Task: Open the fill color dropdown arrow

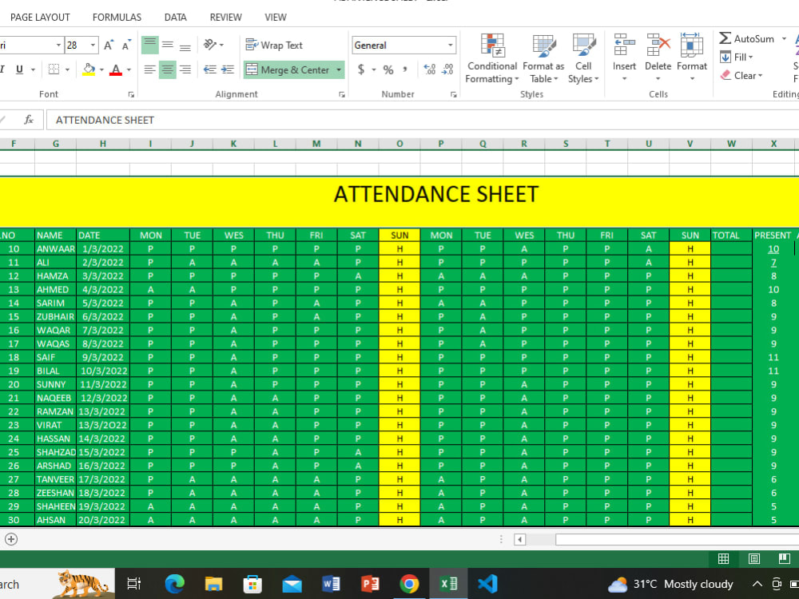Action: point(101,69)
